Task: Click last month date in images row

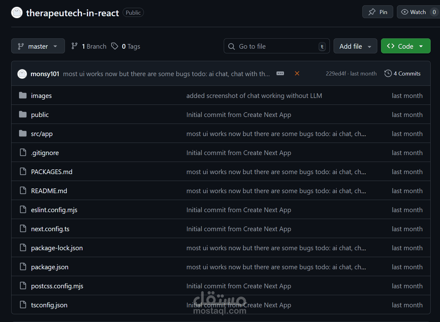Action: [407, 96]
